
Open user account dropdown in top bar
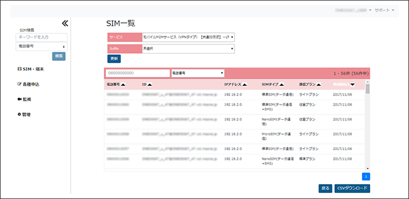(353, 10)
